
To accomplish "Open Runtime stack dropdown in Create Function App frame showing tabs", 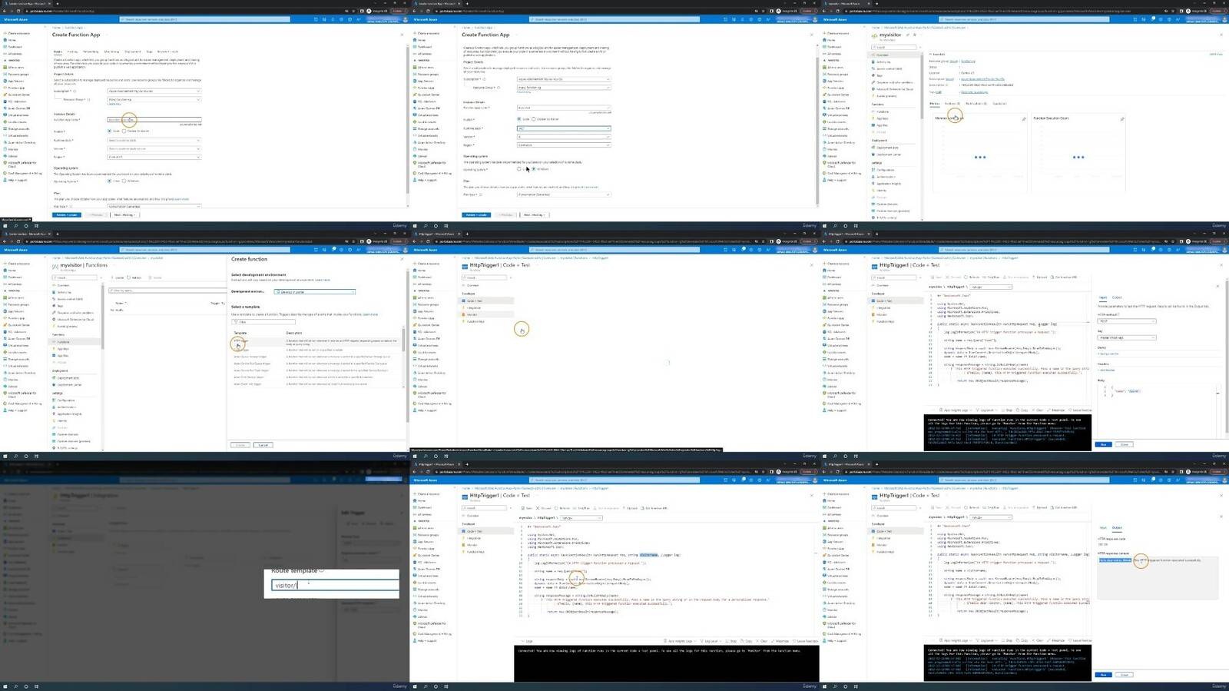I will click(154, 140).
